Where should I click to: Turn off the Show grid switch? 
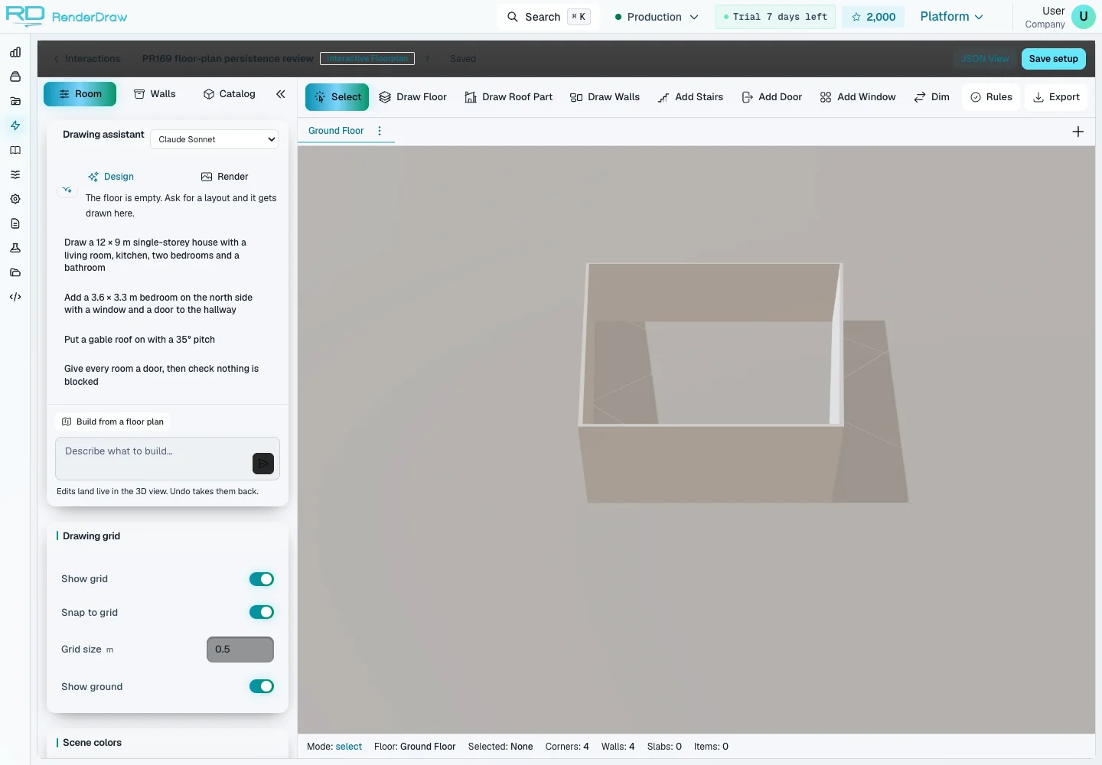tap(262, 579)
